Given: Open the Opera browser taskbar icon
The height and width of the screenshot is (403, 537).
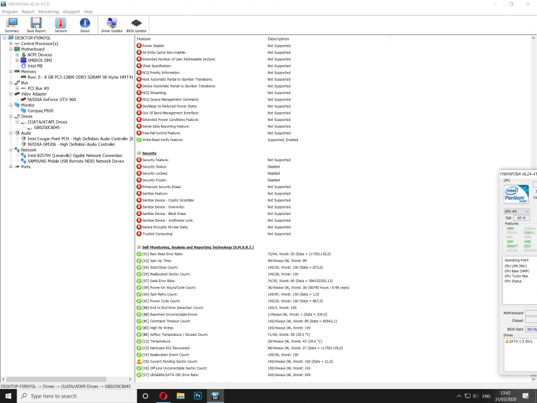Looking at the screenshot, I should [163, 396].
